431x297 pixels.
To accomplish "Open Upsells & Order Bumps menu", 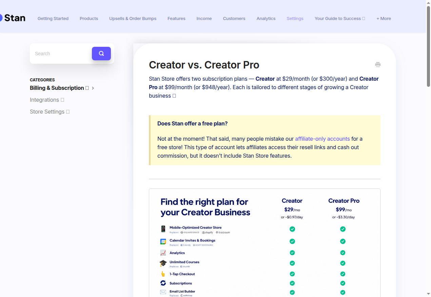I will [133, 19].
